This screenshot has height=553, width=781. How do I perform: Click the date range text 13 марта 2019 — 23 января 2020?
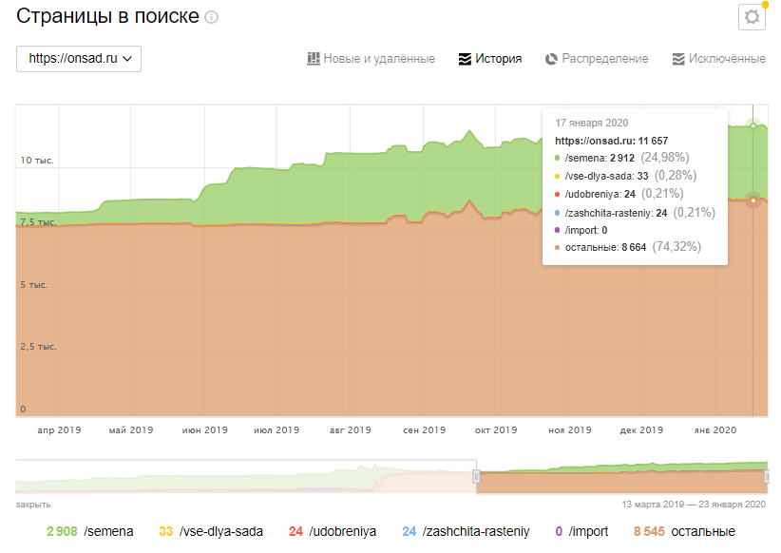694,505
